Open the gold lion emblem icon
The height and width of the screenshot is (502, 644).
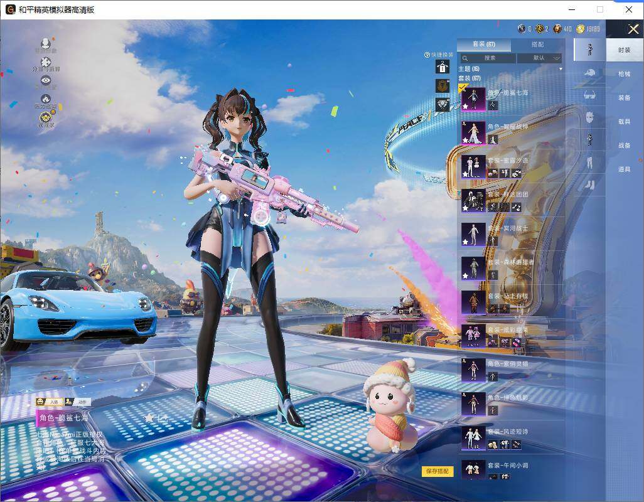(443, 85)
